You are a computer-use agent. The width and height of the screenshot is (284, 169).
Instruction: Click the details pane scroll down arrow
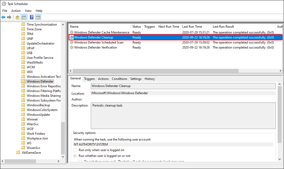tap(280, 159)
